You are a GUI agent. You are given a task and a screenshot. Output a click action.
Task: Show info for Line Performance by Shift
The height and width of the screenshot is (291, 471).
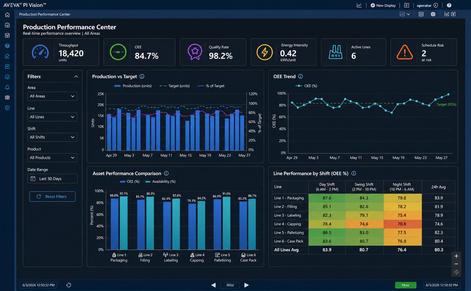(354, 173)
